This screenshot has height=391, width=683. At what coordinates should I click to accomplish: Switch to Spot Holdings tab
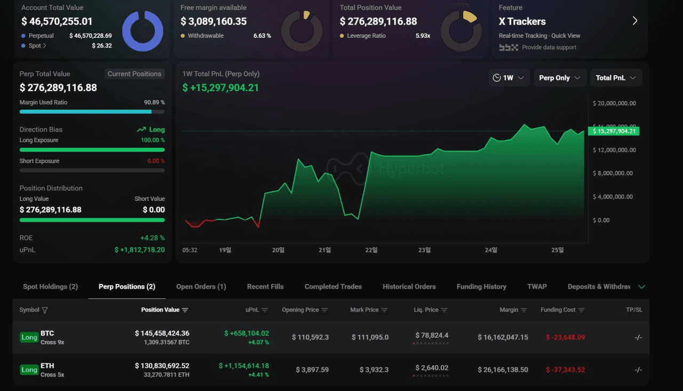(50, 287)
